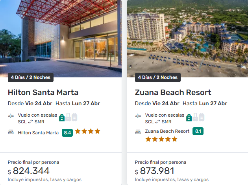The width and height of the screenshot is (248, 185).
Task: Click the gray carry-on luggage icon in Hilton card
Action: pos(68,117)
